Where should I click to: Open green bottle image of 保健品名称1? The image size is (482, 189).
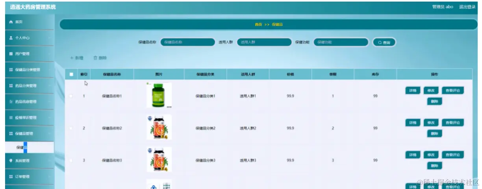point(159,95)
